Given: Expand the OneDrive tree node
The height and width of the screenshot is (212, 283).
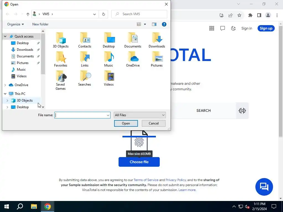Looking at the screenshot, I should [x=5, y=85].
